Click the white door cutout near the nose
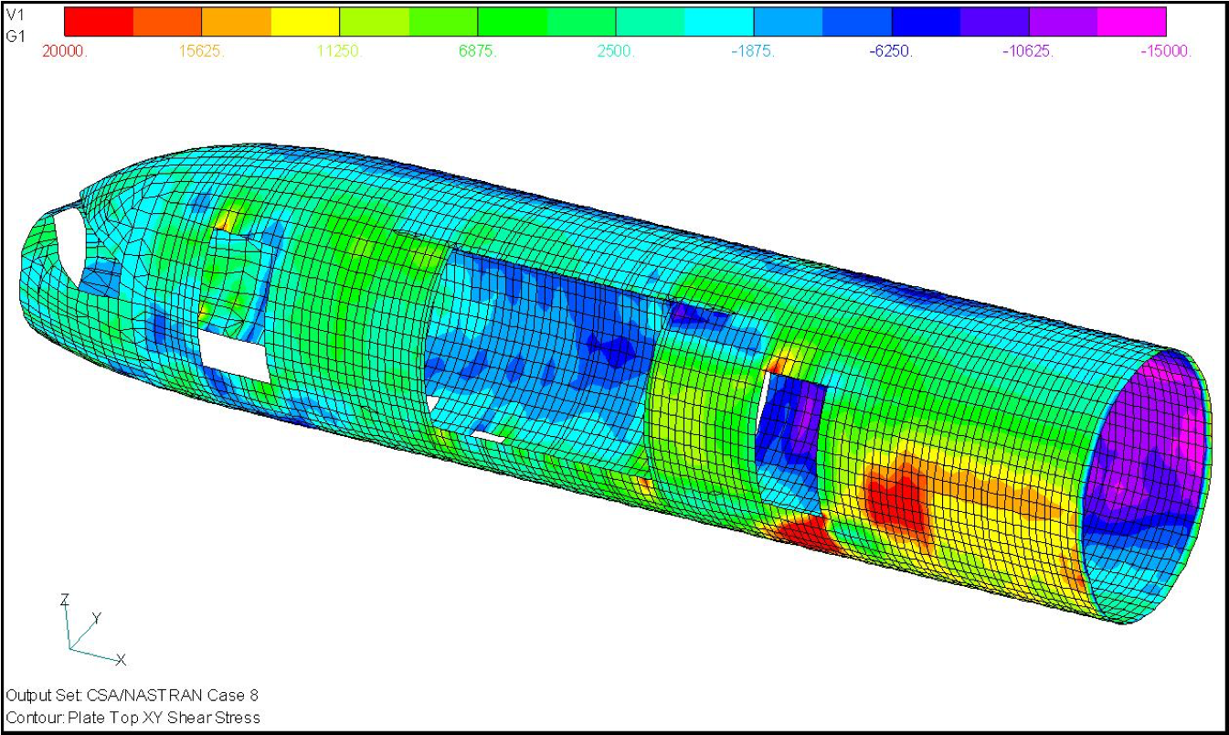This screenshot has height=735, width=1229. coord(234,357)
